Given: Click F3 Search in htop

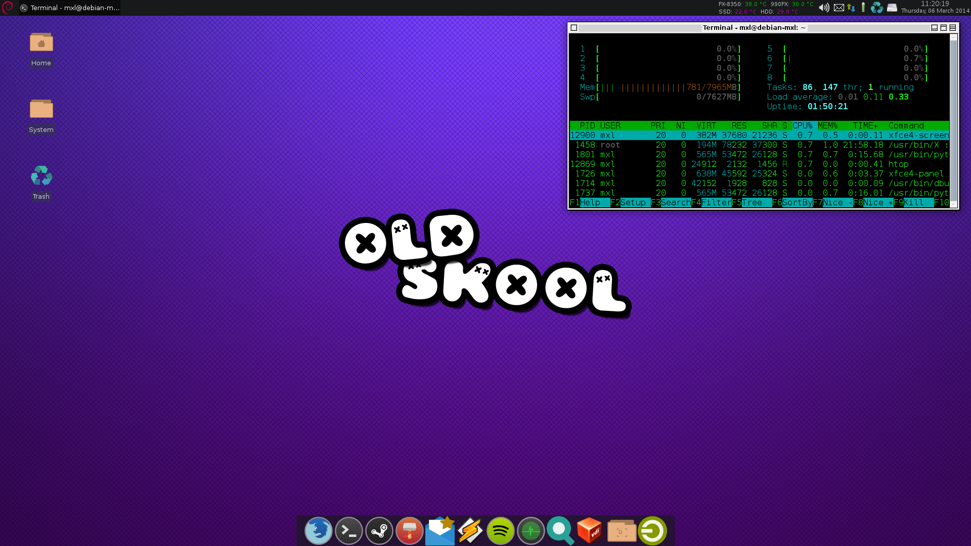Looking at the screenshot, I should point(671,203).
